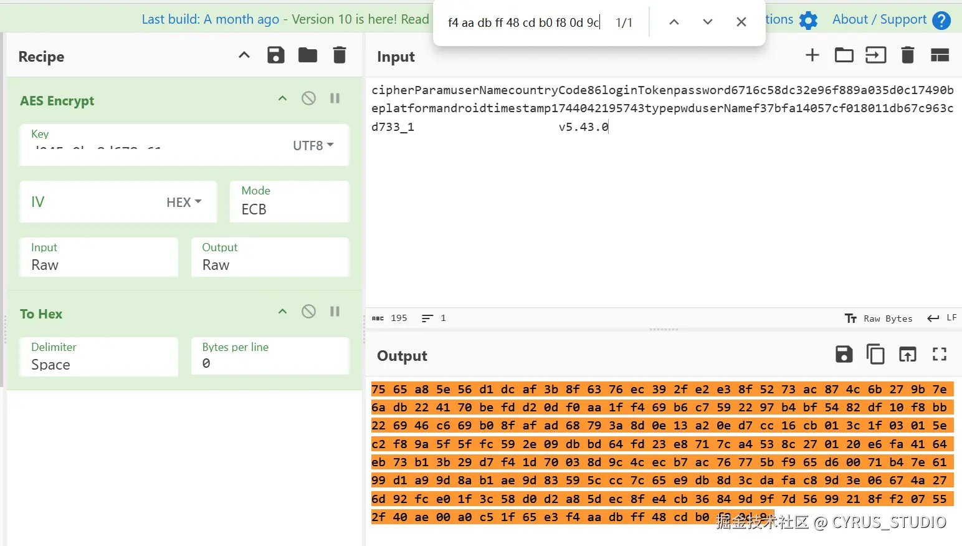Maximise the output pane
The height and width of the screenshot is (546, 962).
click(x=939, y=355)
